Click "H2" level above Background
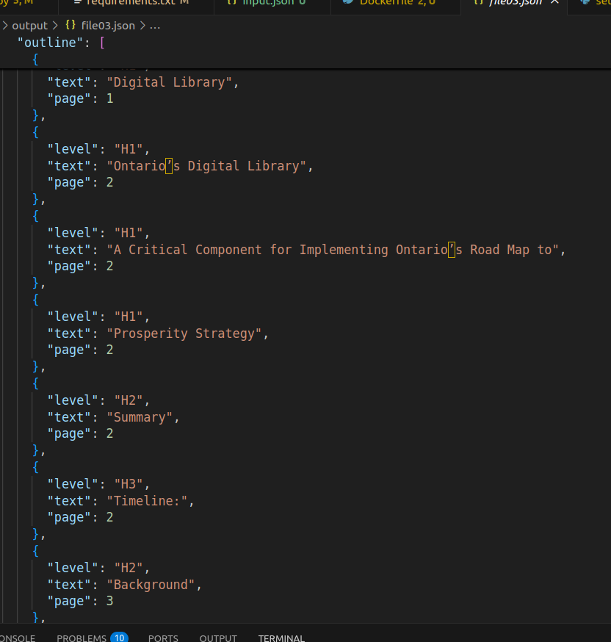Viewport: 611px width, 642px height. (129, 568)
